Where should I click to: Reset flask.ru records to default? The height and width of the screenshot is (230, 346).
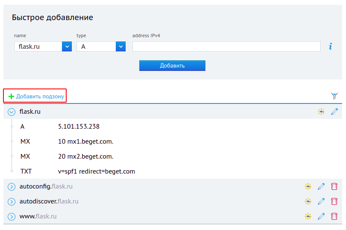point(321,112)
